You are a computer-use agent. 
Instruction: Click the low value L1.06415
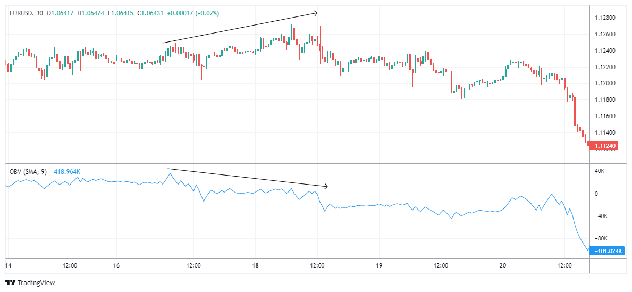click(x=120, y=13)
